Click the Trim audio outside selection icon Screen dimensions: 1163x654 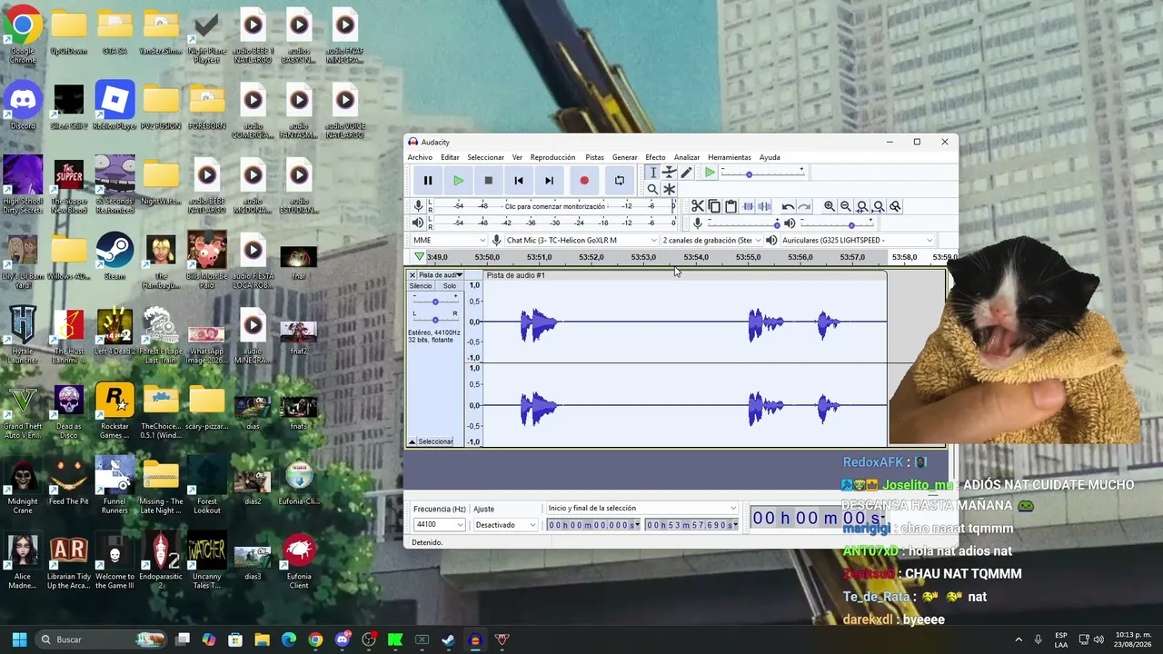[748, 206]
